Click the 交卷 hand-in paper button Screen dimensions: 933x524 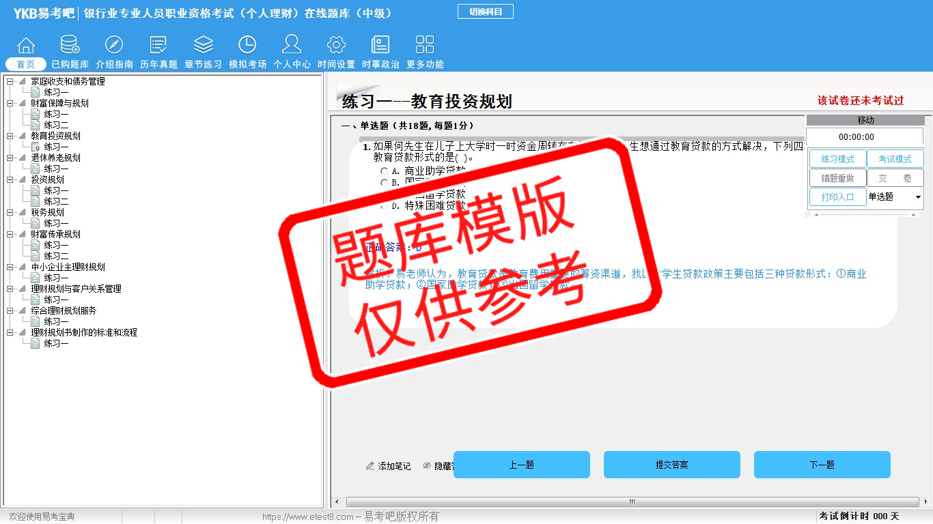tap(895, 178)
